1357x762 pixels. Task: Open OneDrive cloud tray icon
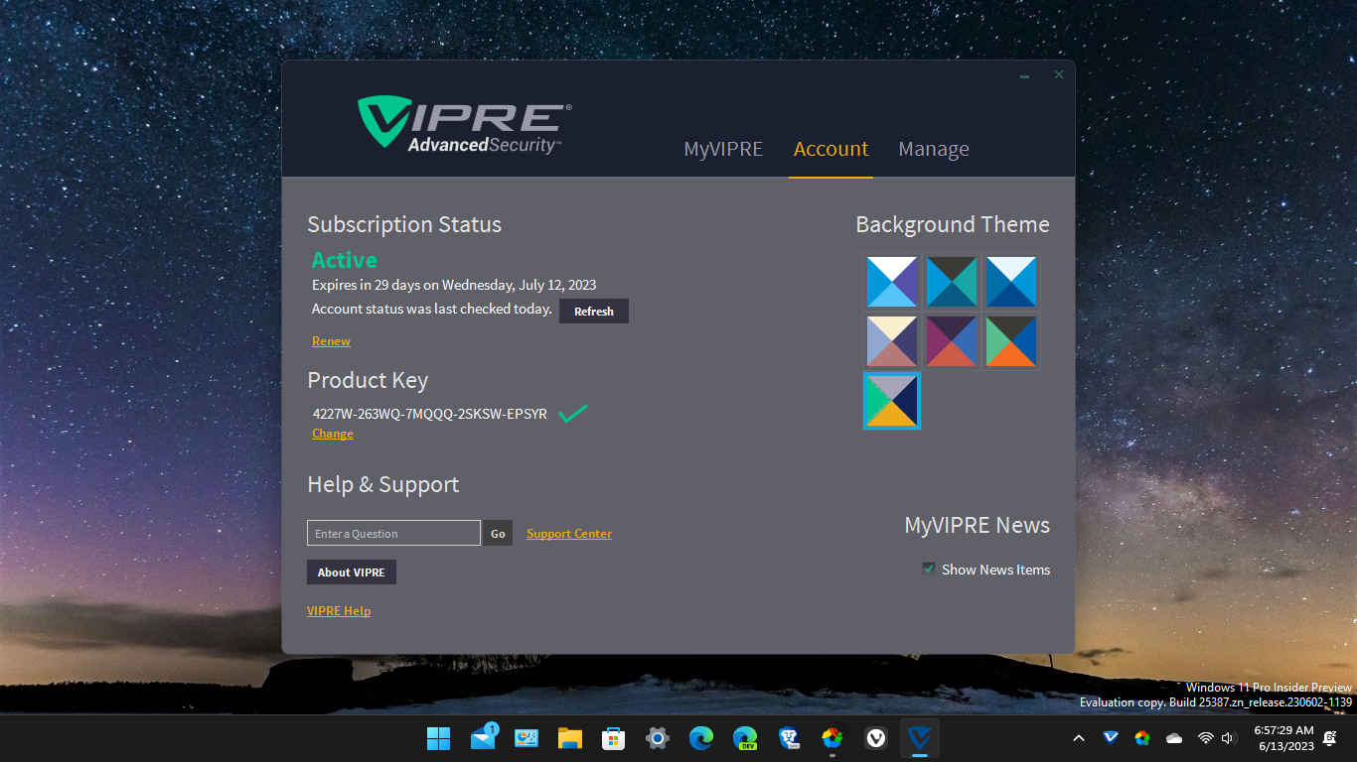click(1174, 738)
